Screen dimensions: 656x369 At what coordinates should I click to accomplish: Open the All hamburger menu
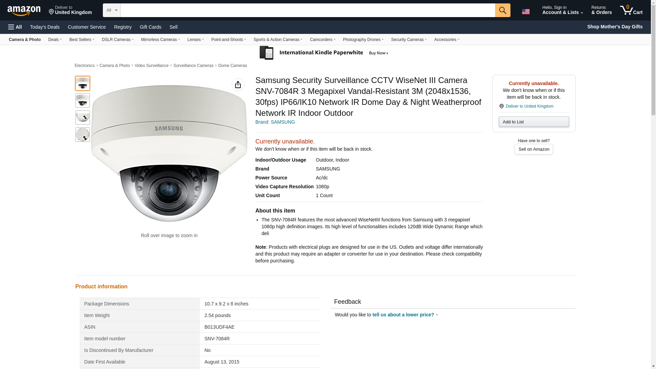[x=15, y=27]
